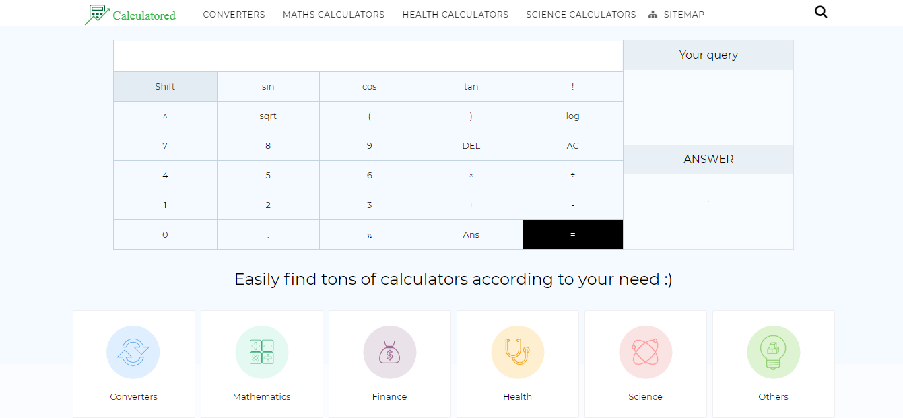Select the Health stethoscope icon
Image resolution: width=903 pixels, height=418 pixels.
[x=517, y=351]
